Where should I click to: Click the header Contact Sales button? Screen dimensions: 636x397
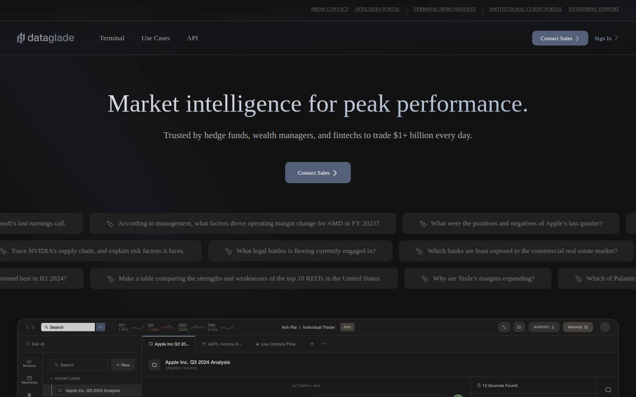(x=560, y=38)
